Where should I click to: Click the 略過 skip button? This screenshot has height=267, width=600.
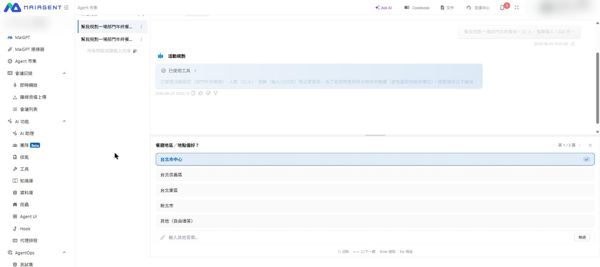point(582,238)
